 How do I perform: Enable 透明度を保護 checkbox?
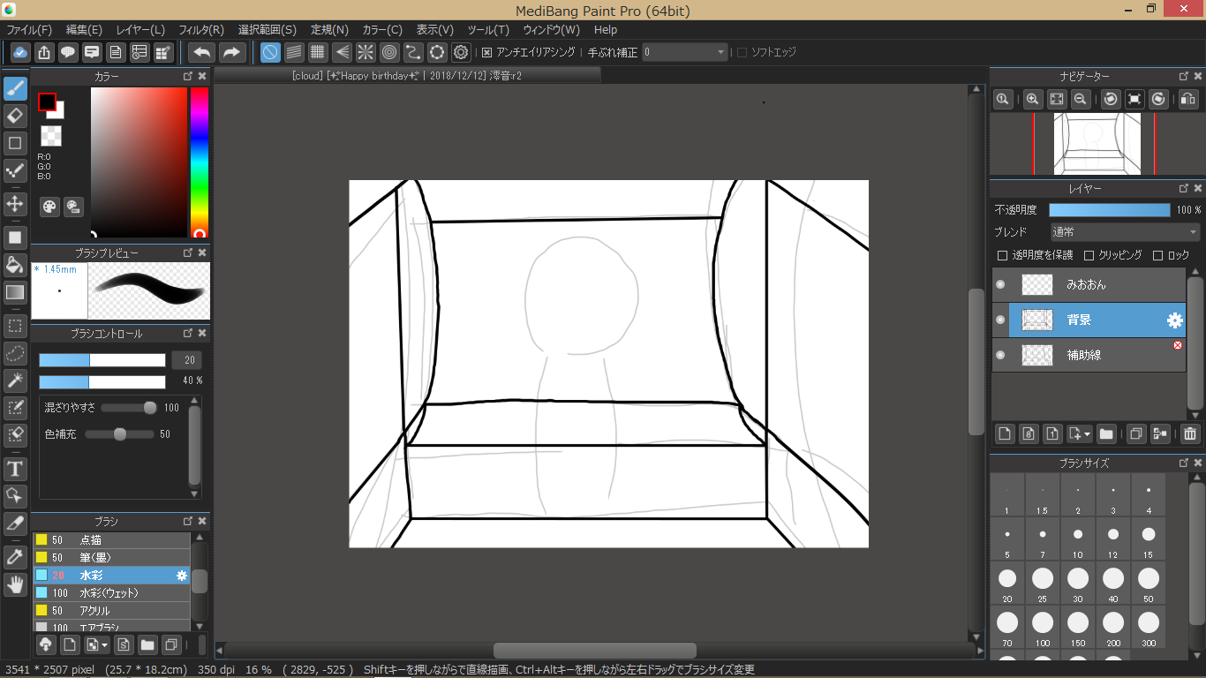click(x=1002, y=255)
